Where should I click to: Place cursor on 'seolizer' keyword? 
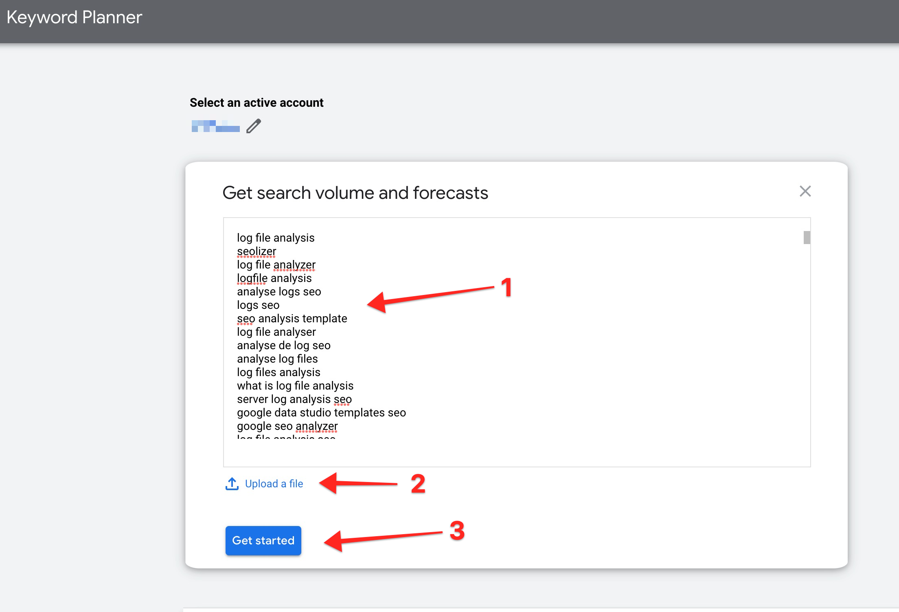[257, 251]
